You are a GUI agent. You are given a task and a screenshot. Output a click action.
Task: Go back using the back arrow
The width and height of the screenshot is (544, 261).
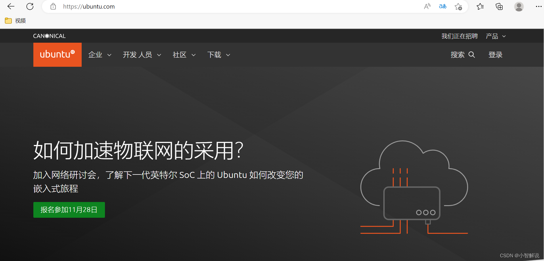tap(11, 6)
